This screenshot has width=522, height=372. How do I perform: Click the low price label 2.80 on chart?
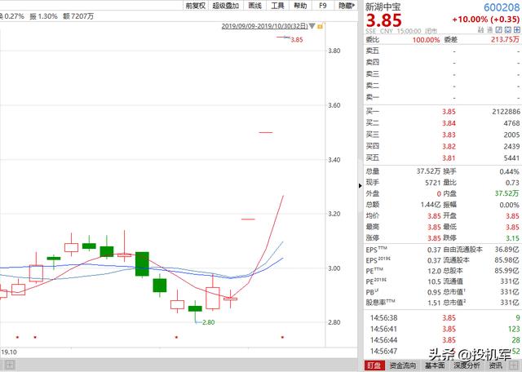point(209,322)
